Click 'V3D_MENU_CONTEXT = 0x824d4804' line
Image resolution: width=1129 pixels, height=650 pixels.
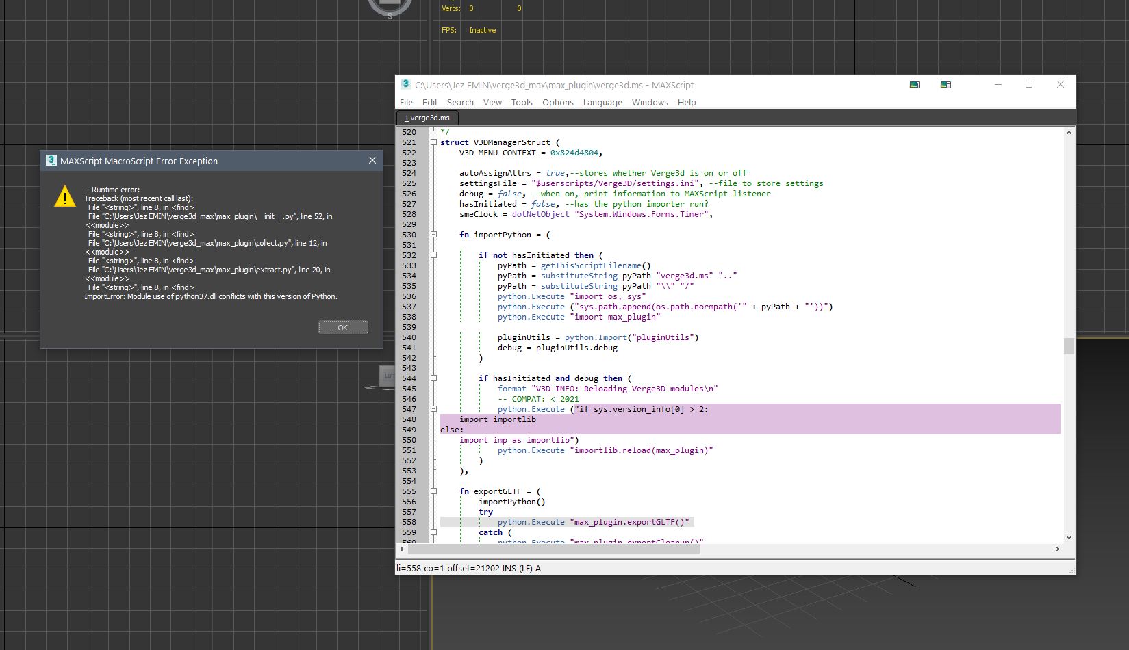pyautogui.click(x=531, y=153)
